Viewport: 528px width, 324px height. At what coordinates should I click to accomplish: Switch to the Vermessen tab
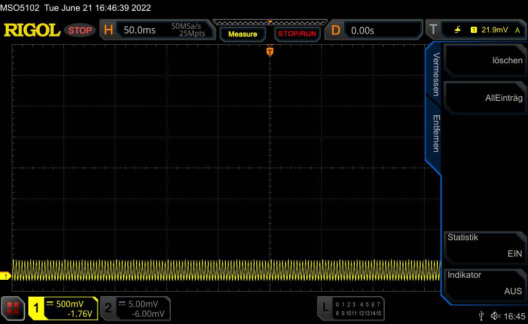coord(436,74)
